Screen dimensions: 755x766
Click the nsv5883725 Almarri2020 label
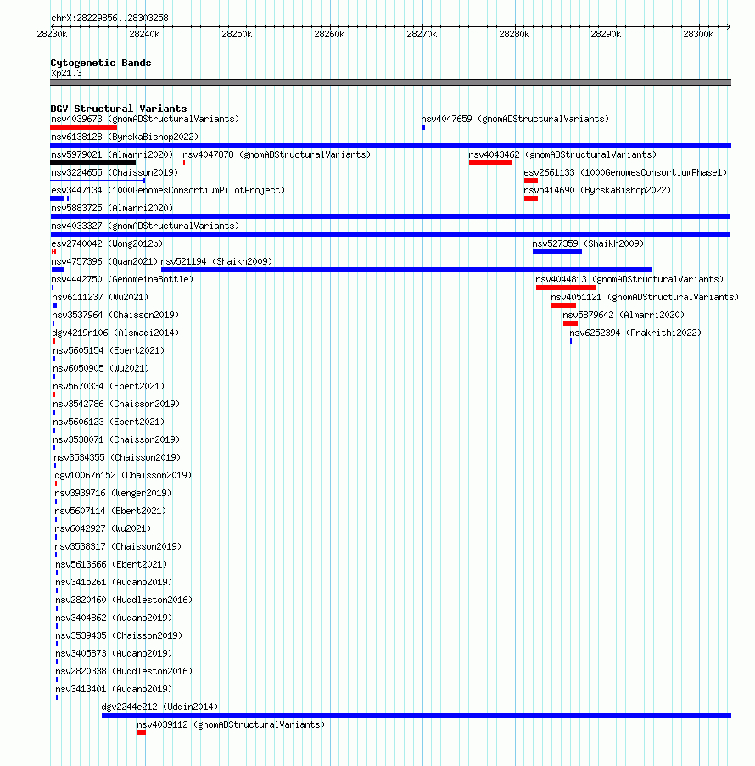112,208
